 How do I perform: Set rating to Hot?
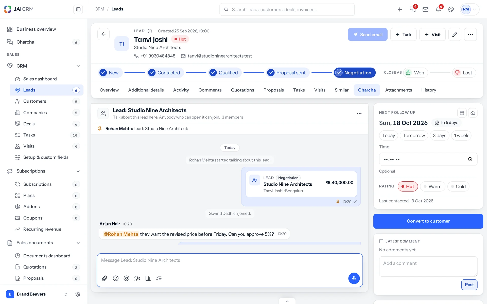[408, 186]
